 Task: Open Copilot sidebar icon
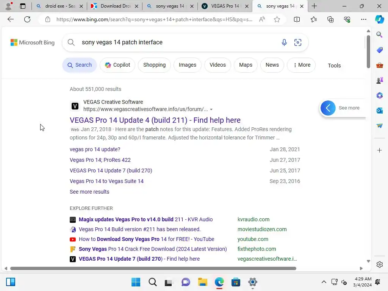[x=379, y=19]
